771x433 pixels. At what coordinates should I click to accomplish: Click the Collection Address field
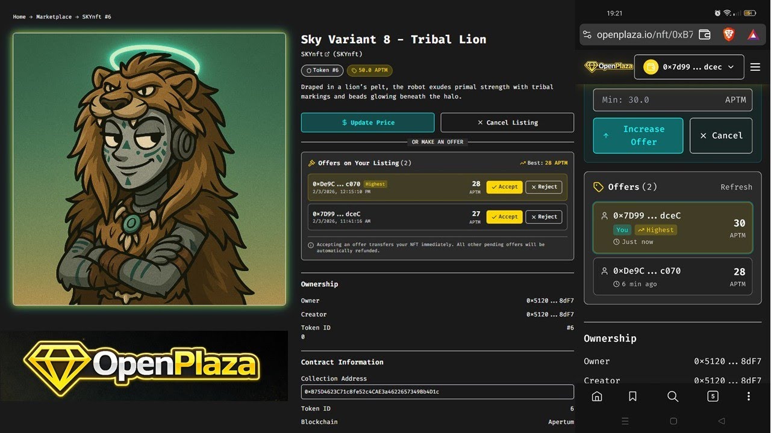tap(437, 392)
